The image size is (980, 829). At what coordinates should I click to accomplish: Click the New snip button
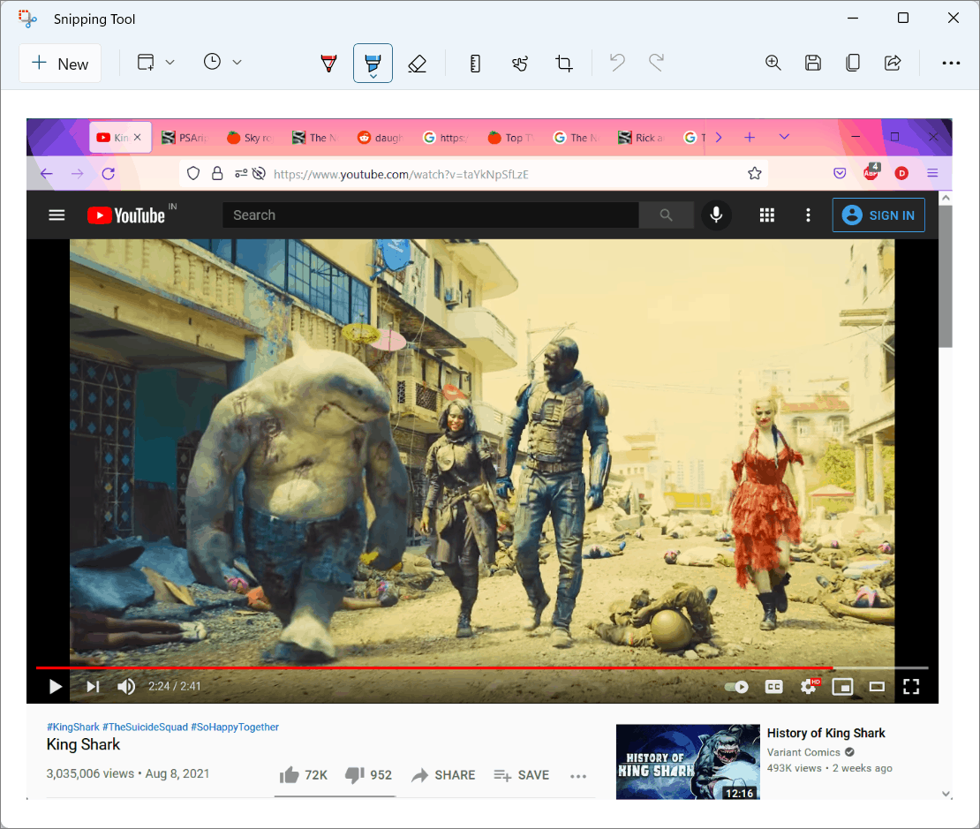point(60,64)
